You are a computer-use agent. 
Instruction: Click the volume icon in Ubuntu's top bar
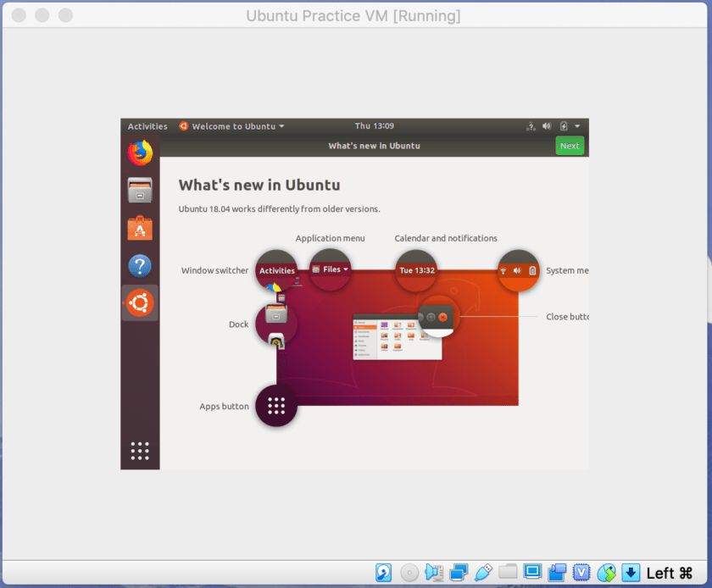point(547,126)
